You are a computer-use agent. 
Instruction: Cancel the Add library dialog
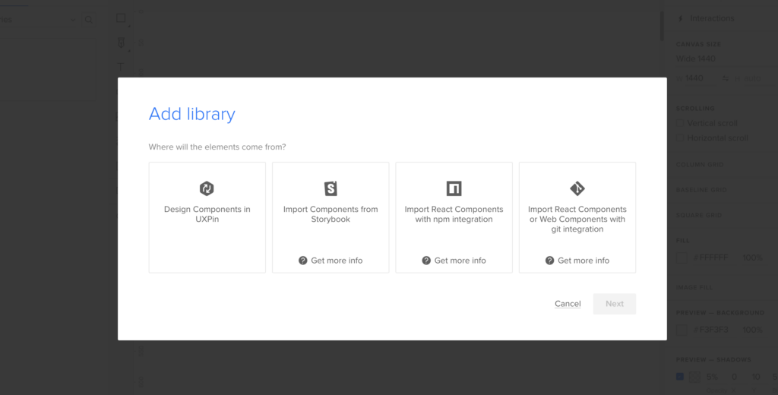coord(568,304)
